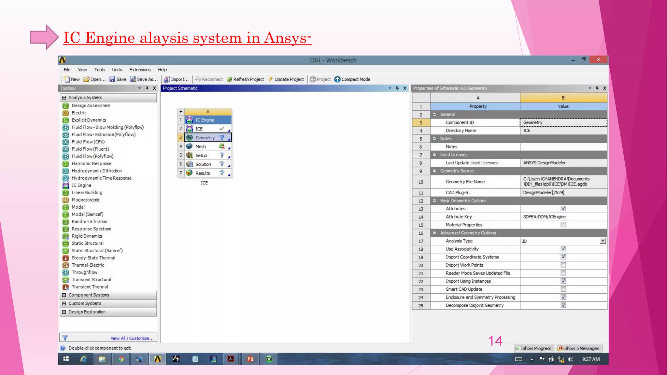Image resolution: width=667 pixels, height=375 pixels.
Task: Click the New project toolbar icon
Action: [67, 79]
